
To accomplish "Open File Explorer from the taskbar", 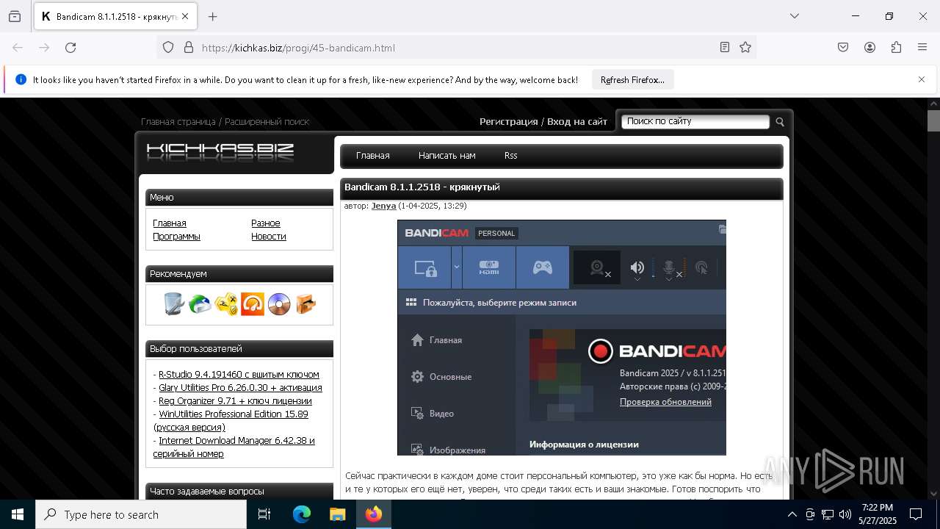I will click(x=337, y=514).
